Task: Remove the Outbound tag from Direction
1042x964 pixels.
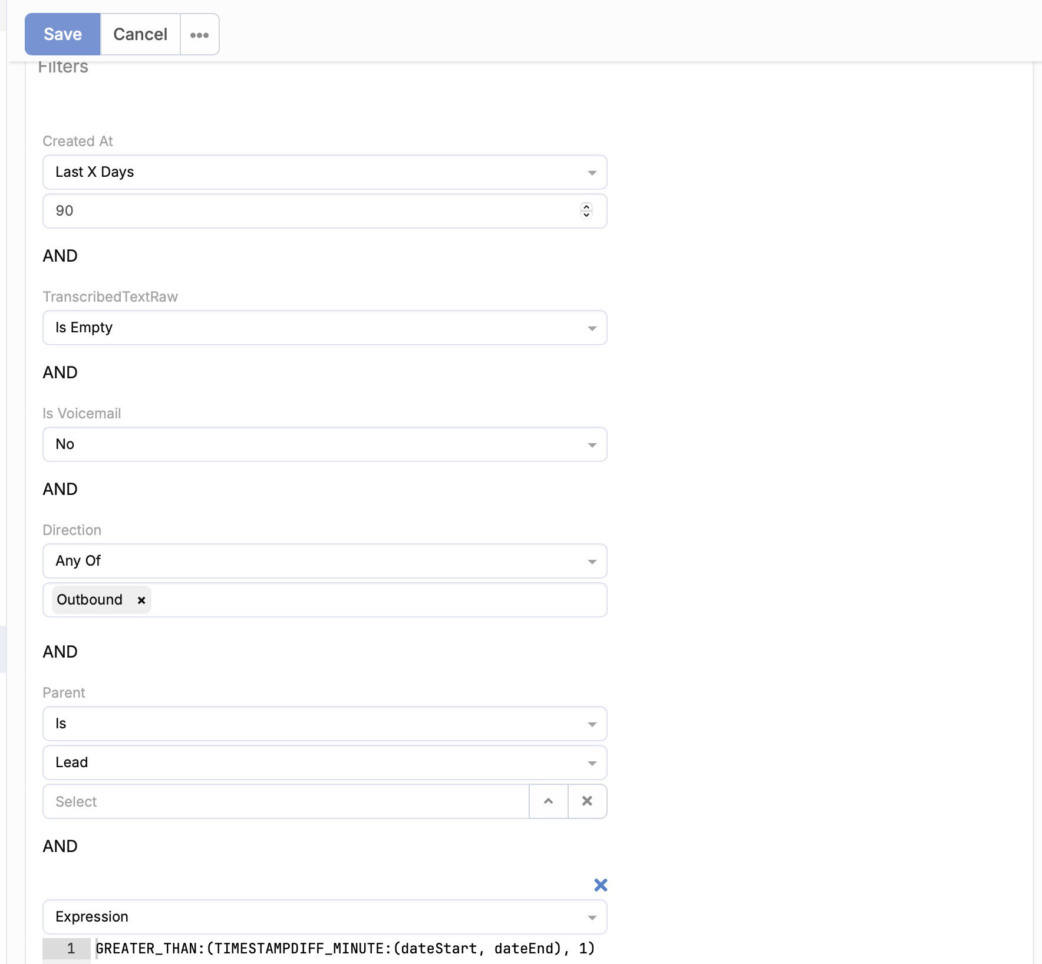Action: [141, 600]
